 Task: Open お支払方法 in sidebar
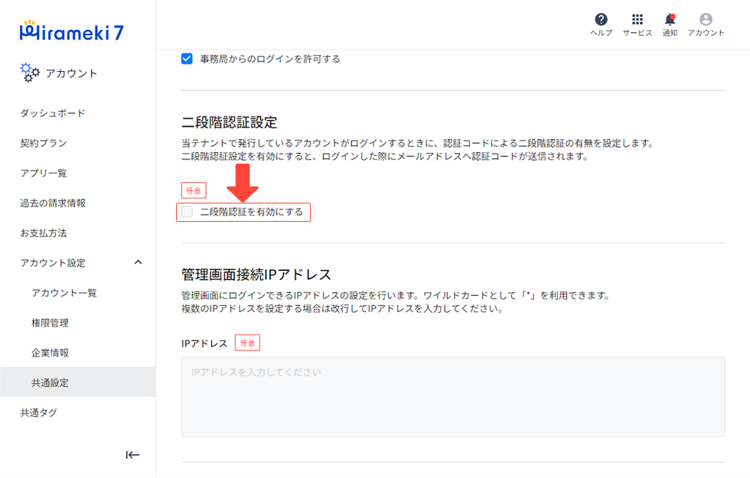[44, 233]
